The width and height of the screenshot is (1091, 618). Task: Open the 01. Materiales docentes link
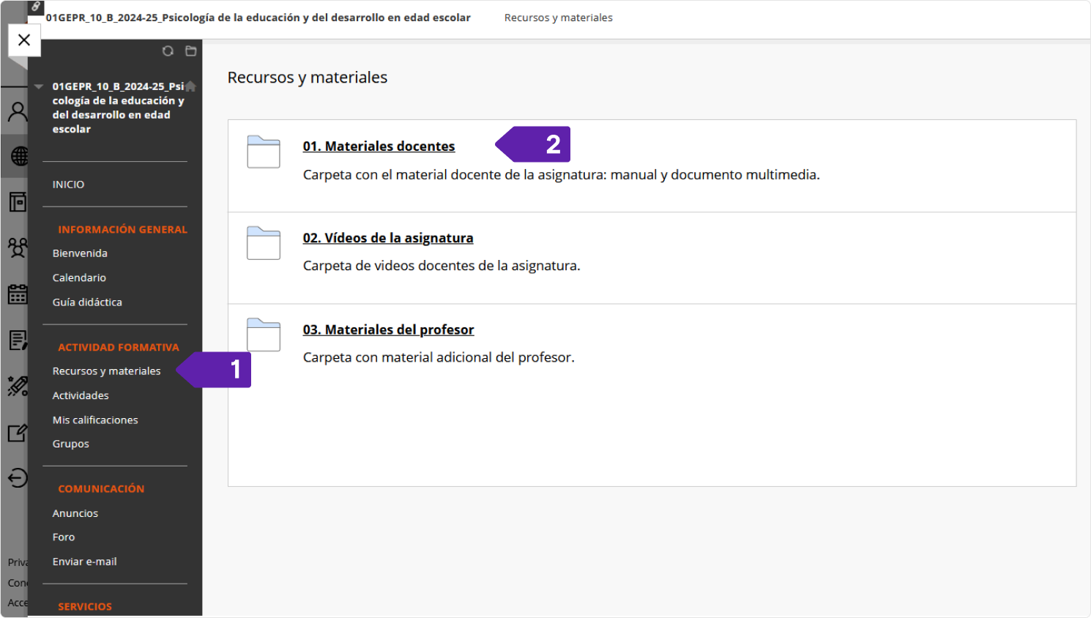tap(379, 146)
